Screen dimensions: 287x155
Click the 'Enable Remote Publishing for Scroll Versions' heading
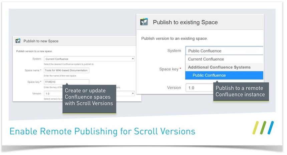click(x=102, y=131)
